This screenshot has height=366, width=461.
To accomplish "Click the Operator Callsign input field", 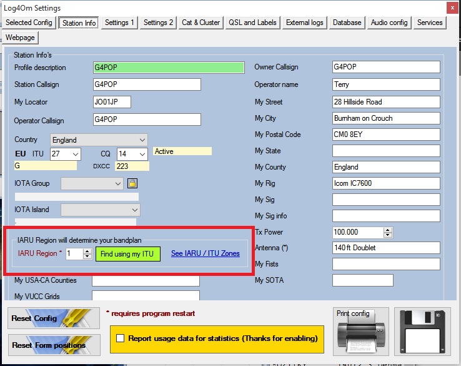I will coord(147,119).
